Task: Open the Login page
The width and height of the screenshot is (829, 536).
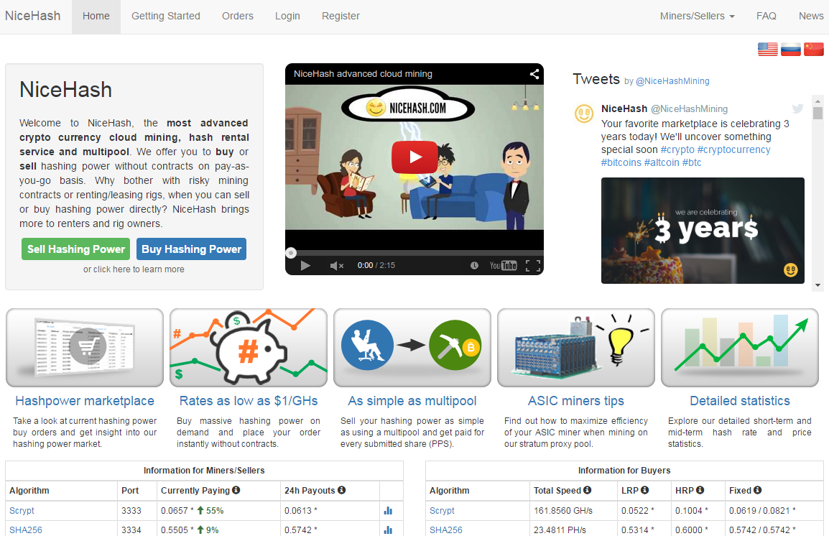Action: click(287, 16)
